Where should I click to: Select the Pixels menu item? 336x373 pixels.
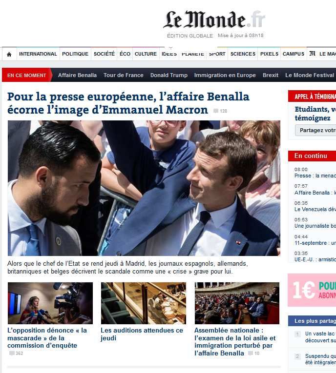tap(269, 54)
